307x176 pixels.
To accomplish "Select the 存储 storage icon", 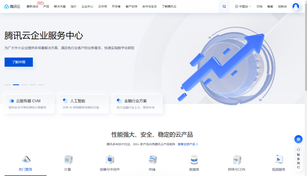I will 153,160.
